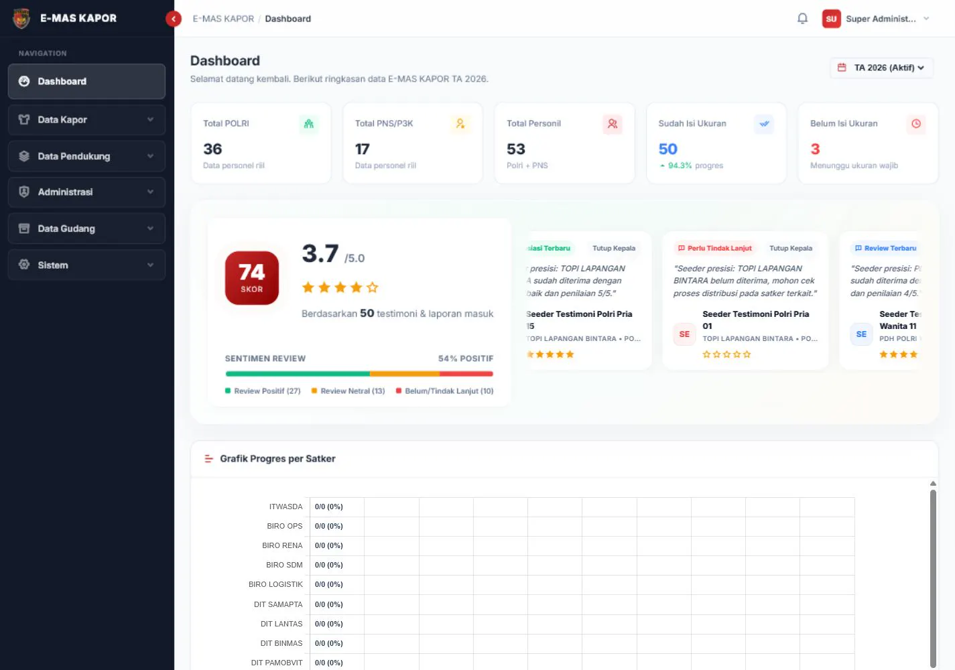This screenshot has height=670, width=955.
Task: Click the red SE avatar on testimonial 01
Action: 684,334
